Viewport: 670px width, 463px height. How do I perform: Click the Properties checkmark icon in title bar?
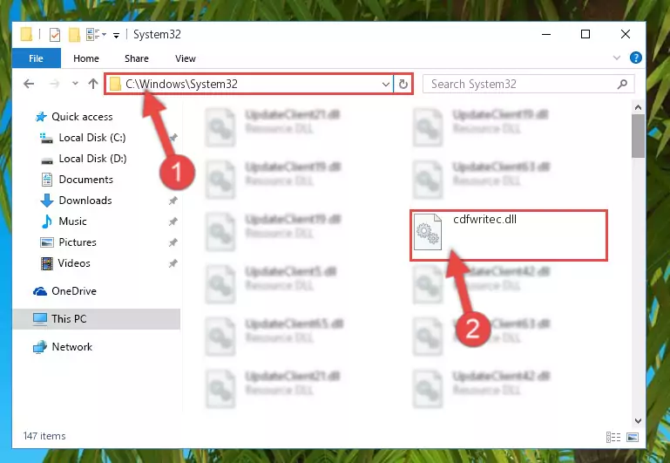coord(55,35)
